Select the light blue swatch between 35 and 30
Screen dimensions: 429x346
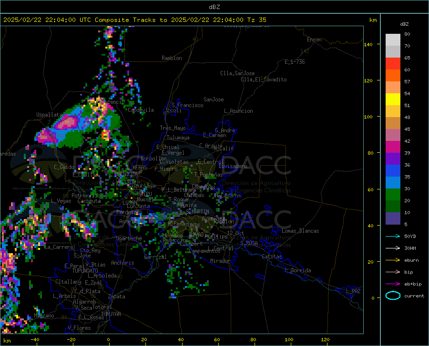point(393,183)
